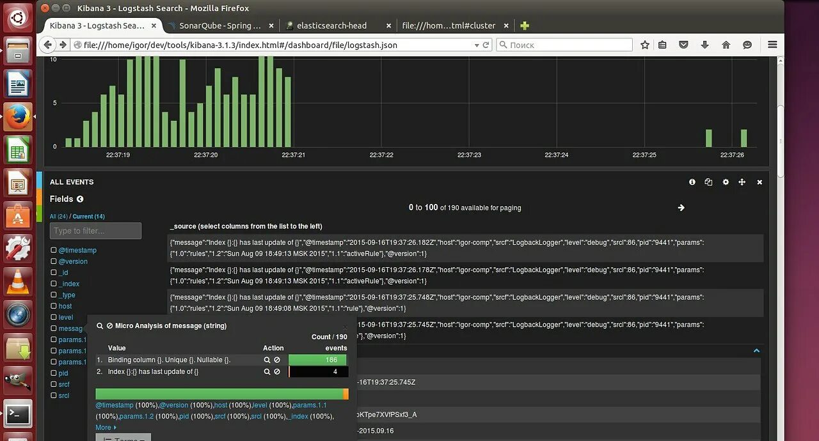Click the 186 events green bar

tap(318, 360)
